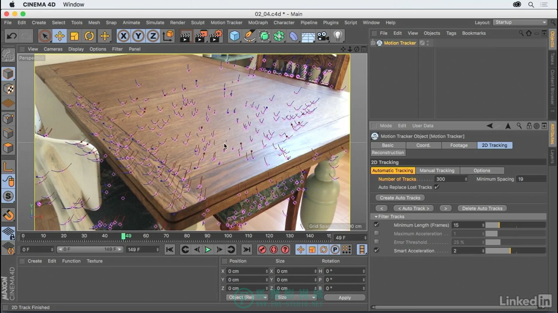Switch to the Footage tab

[459, 145]
